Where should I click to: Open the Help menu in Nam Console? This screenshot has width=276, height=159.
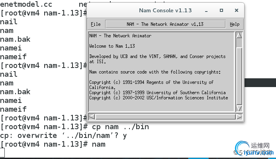pos(235,24)
